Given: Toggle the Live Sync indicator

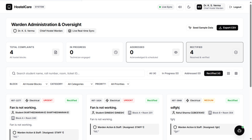Looking at the screenshot, I should 165,7.
